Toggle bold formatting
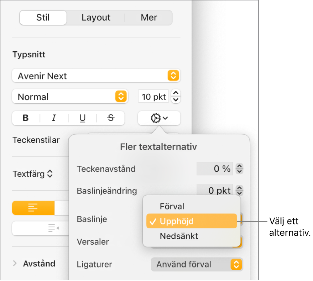The width and height of the screenshot is (313, 281). coord(26,118)
